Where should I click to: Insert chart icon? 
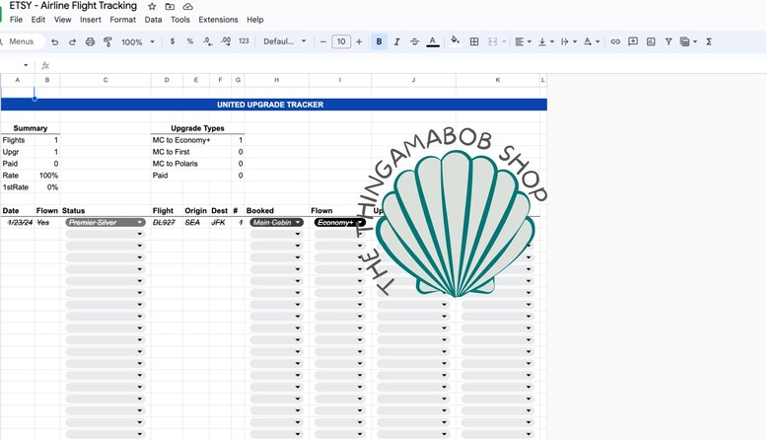pos(651,42)
